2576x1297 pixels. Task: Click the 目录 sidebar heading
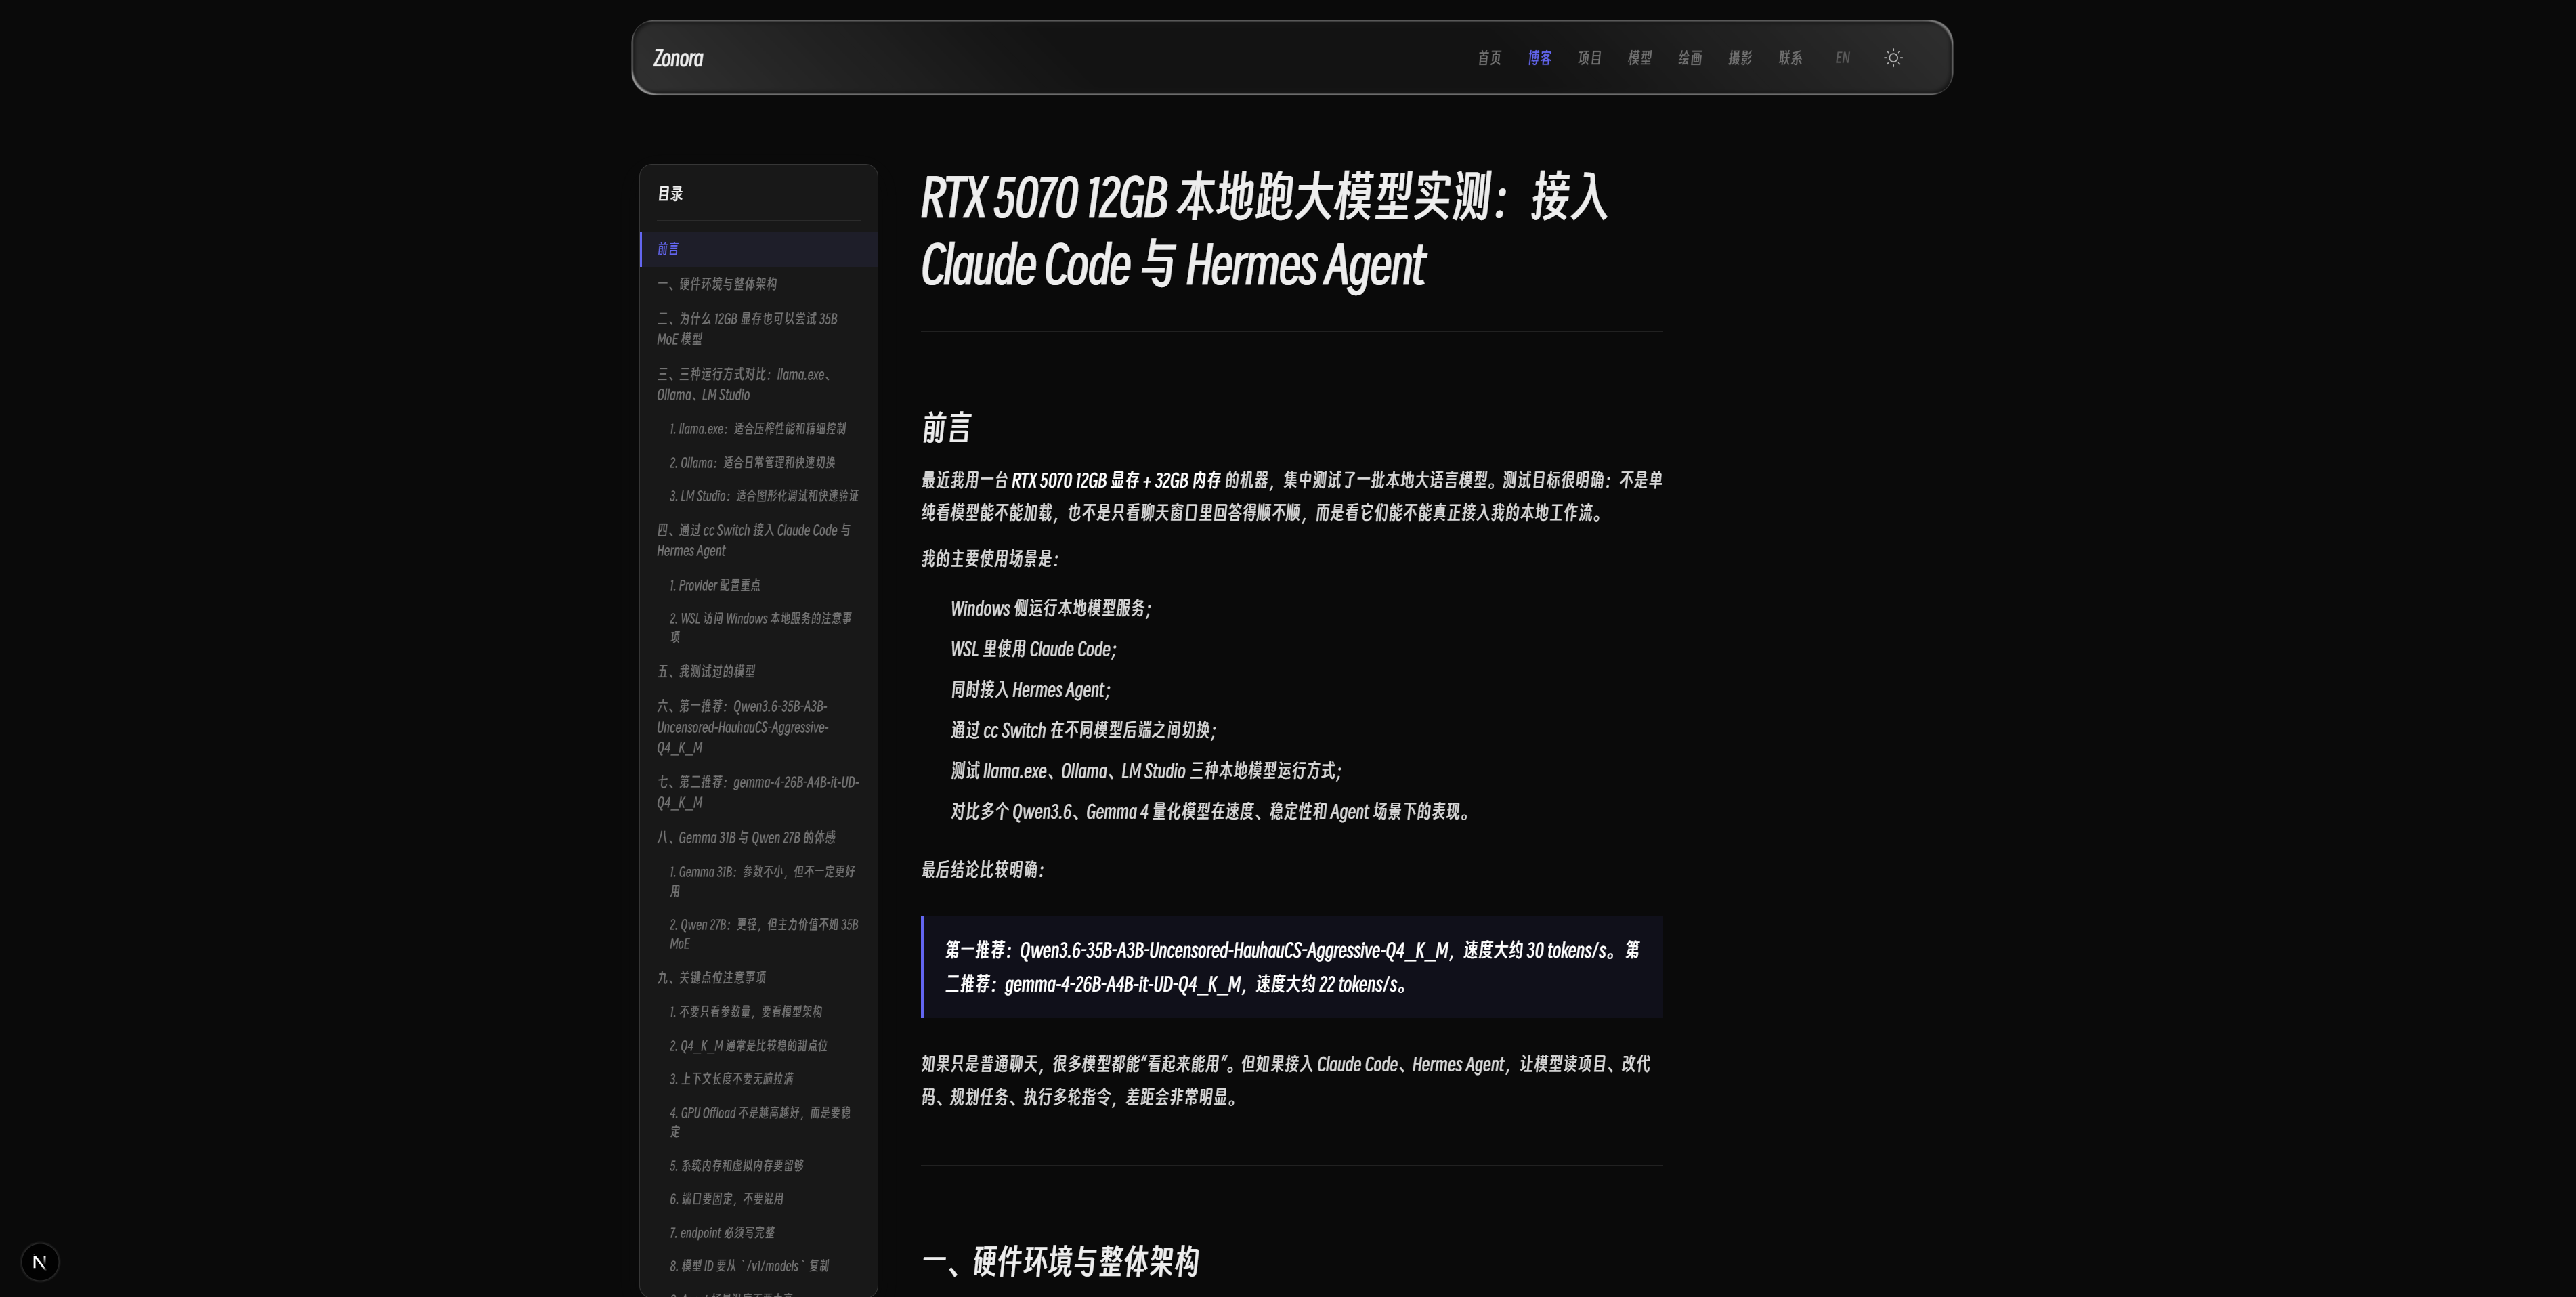[x=670, y=194]
